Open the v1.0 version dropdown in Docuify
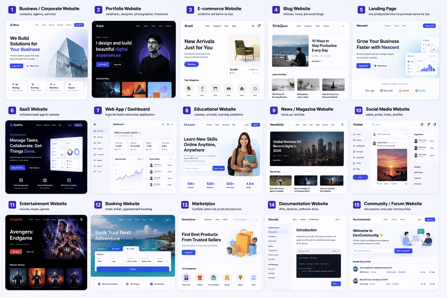 point(338,219)
